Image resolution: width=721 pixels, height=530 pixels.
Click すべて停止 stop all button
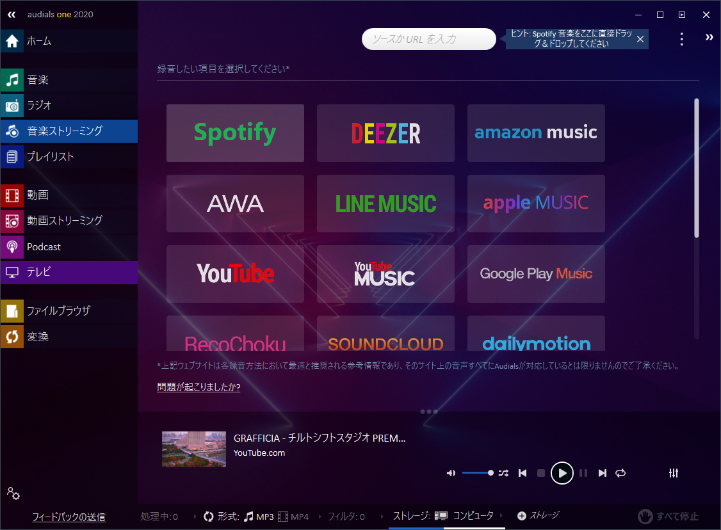point(668,516)
